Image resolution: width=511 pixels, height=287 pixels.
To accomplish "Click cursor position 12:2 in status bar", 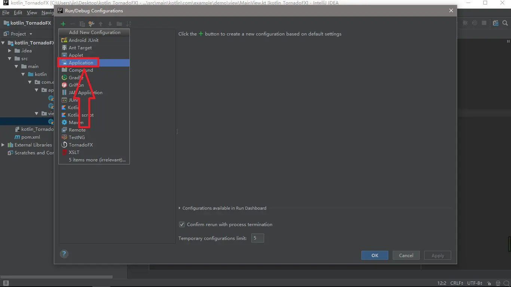I will (442, 283).
